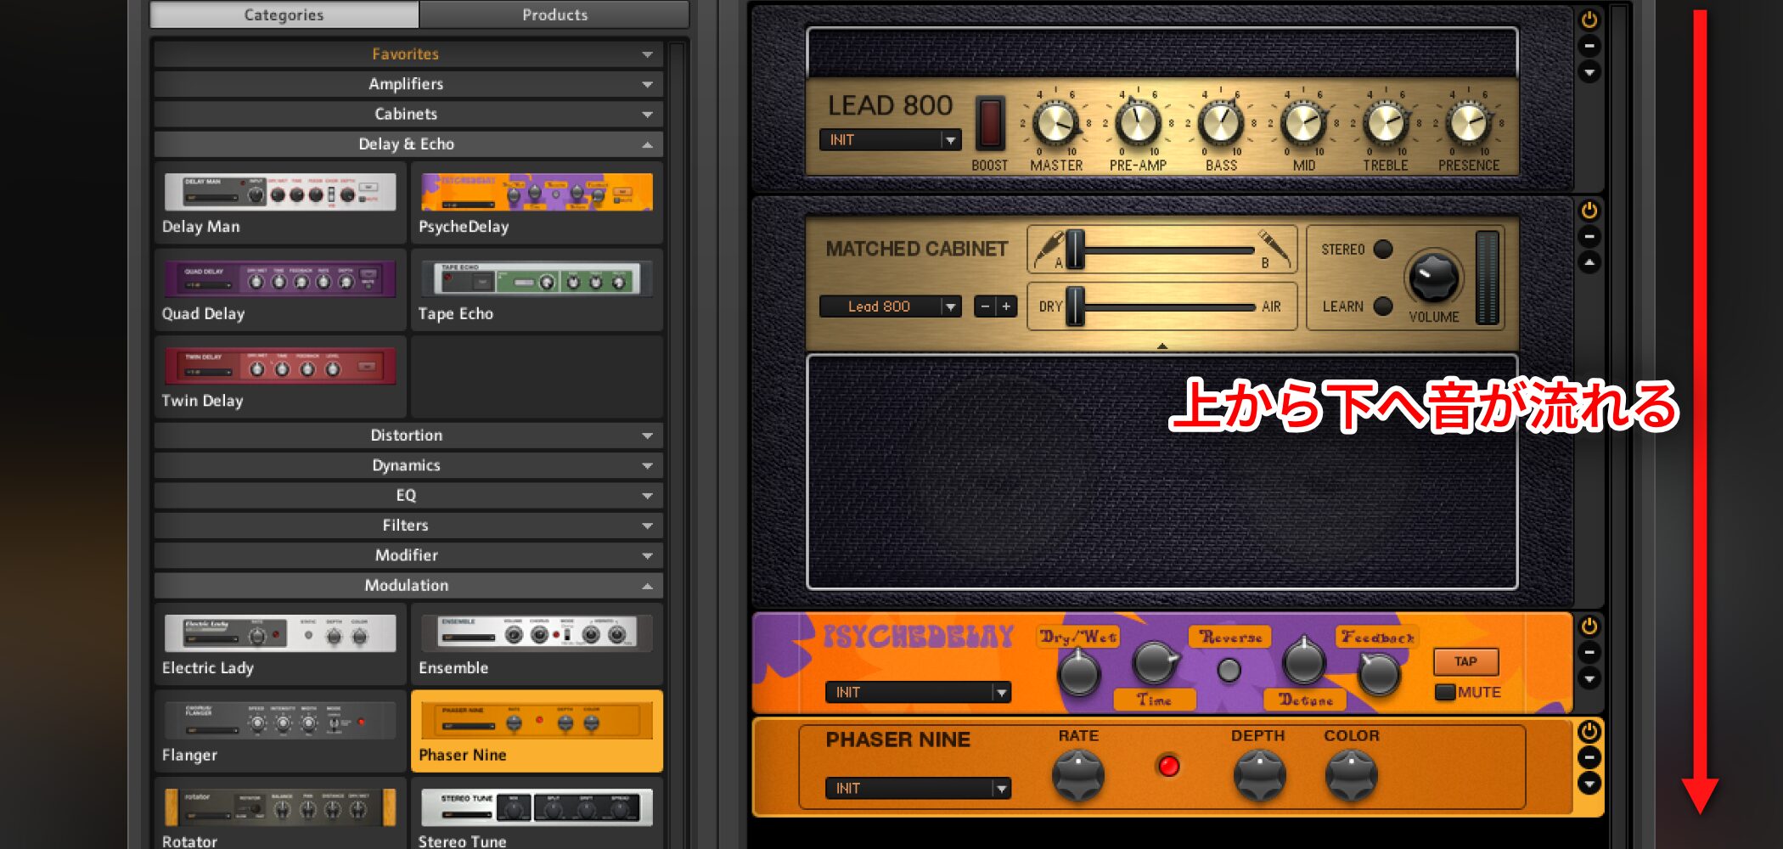The width and height of the screenshot is (1783, 849).
Task: Toggle the PsycheDelay MUTE checkbox
Action: [1445, 692]
